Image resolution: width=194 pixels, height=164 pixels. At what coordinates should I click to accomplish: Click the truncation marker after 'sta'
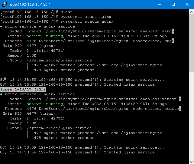[x=173, y=41]
